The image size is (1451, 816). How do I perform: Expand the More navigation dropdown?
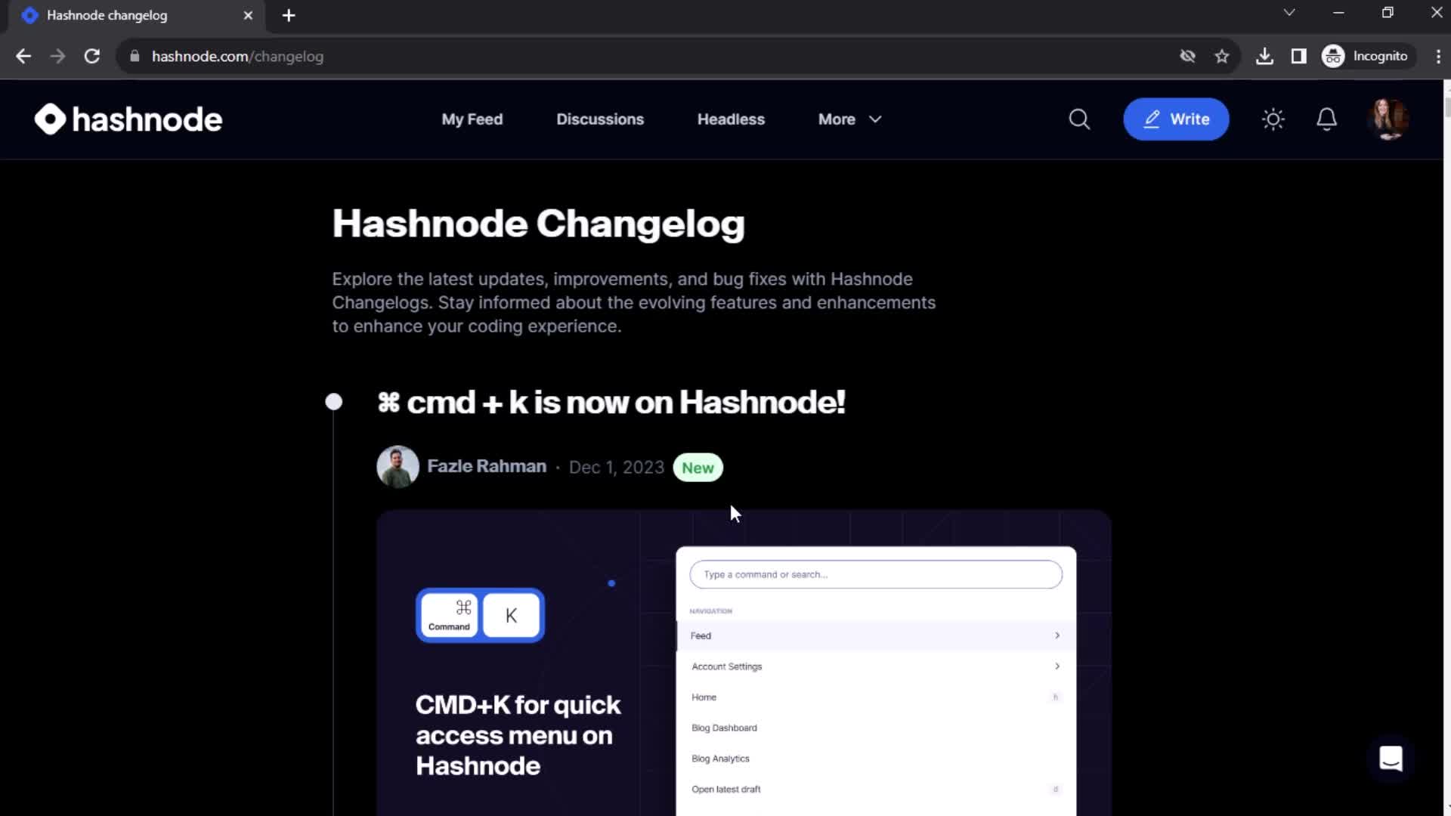(849, 119)
